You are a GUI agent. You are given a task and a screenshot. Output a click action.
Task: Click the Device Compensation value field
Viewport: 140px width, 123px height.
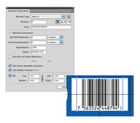[x=39, y=42]
